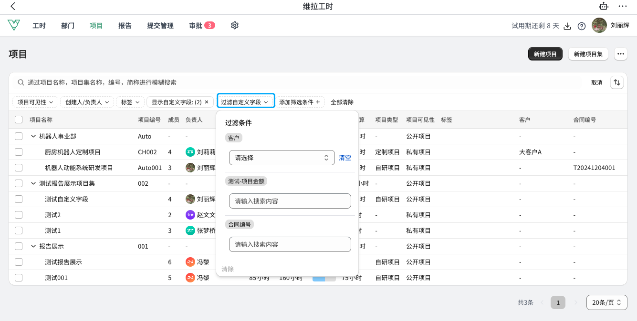
Task: Select the checkbox for 测试001 row
Action: pos(19,278)
